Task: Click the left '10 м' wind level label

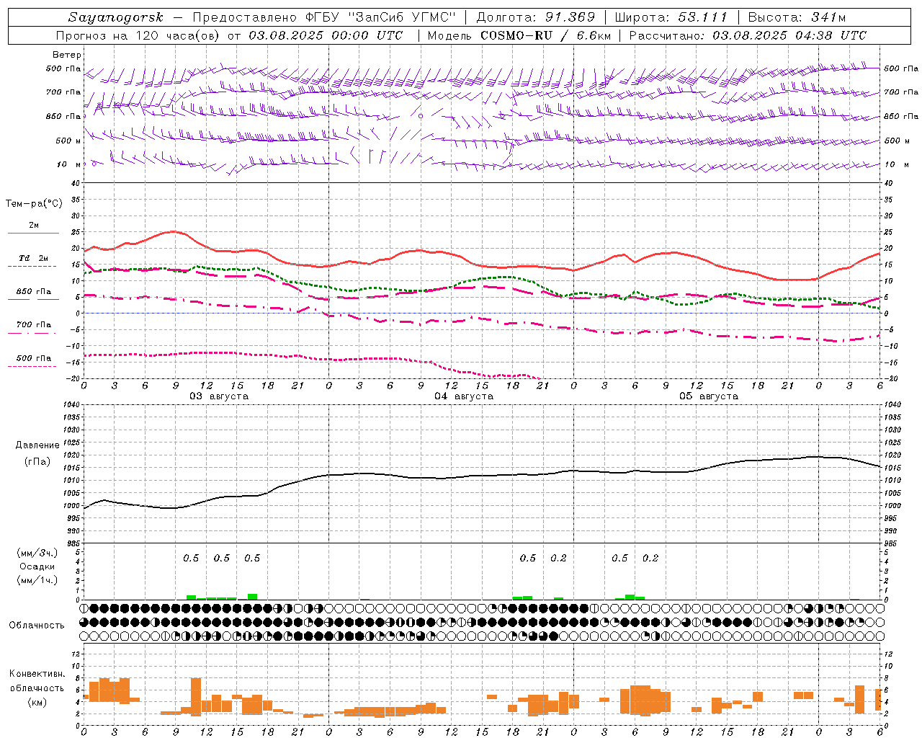Action: [x=69, y=164]
